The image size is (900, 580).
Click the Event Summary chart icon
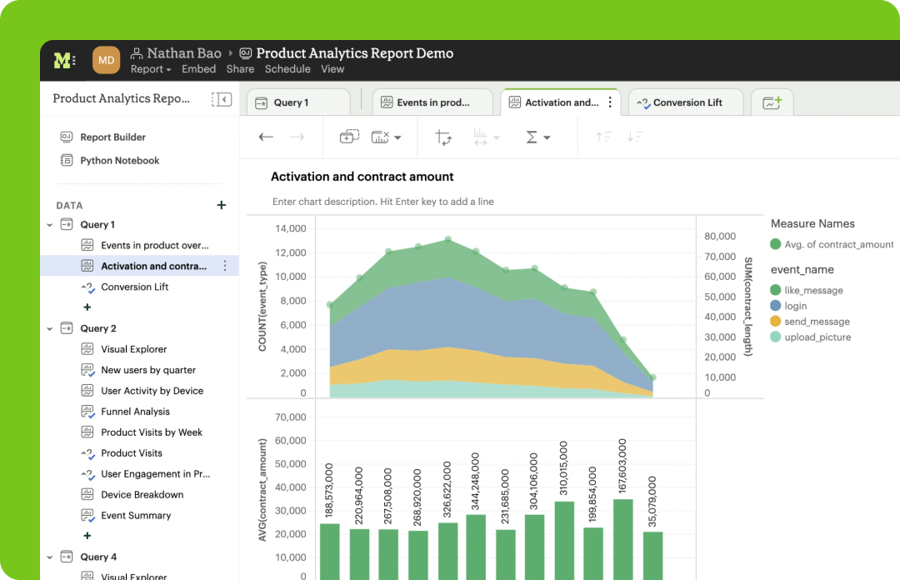[x=87, y=516]
